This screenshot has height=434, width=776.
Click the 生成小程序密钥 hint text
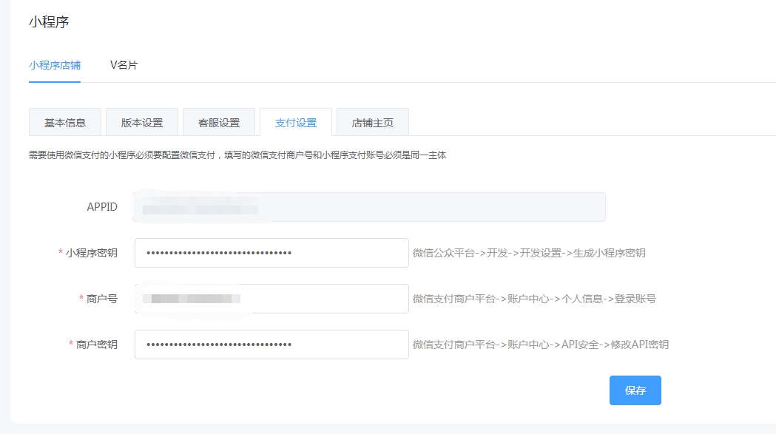coord(609,253)
